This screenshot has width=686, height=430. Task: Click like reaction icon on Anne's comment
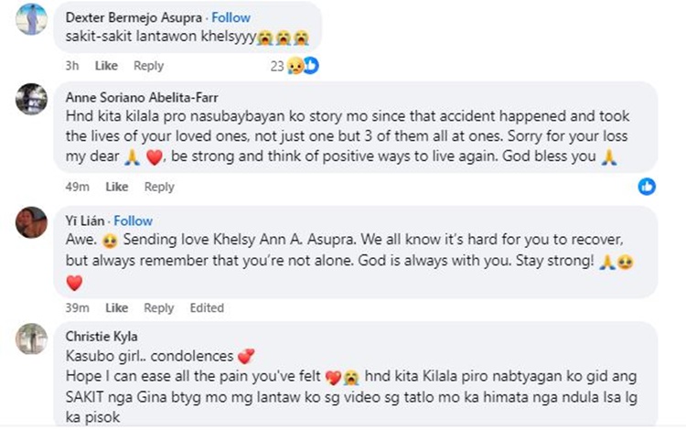coord(647,187)
